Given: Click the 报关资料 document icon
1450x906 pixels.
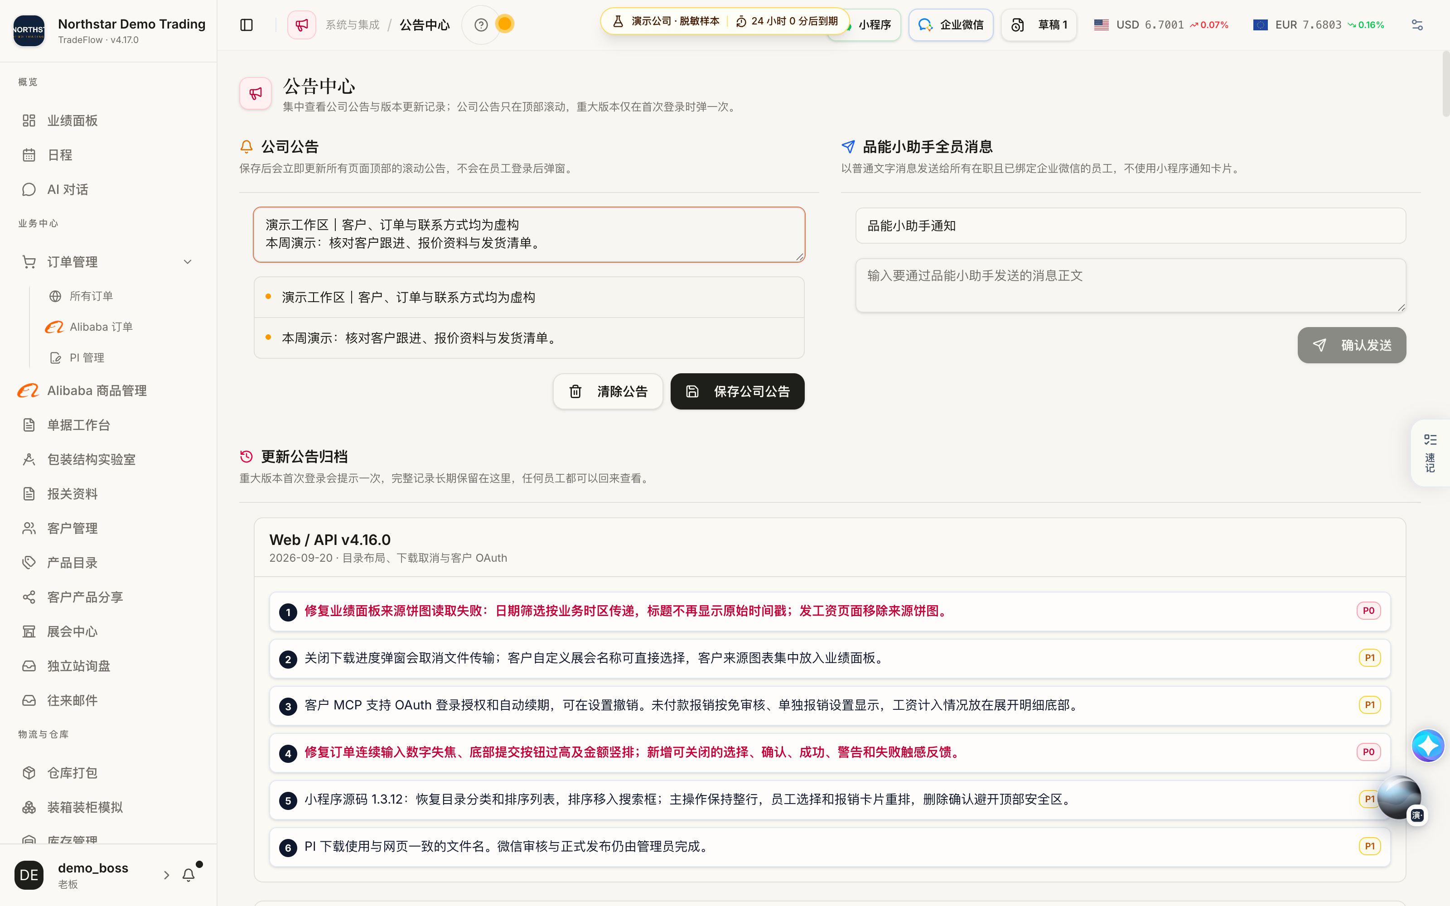Looking at the screenshot, I should point(29,494).
